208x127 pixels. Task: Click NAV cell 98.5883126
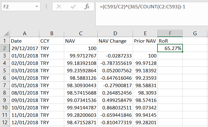point(81,78)
